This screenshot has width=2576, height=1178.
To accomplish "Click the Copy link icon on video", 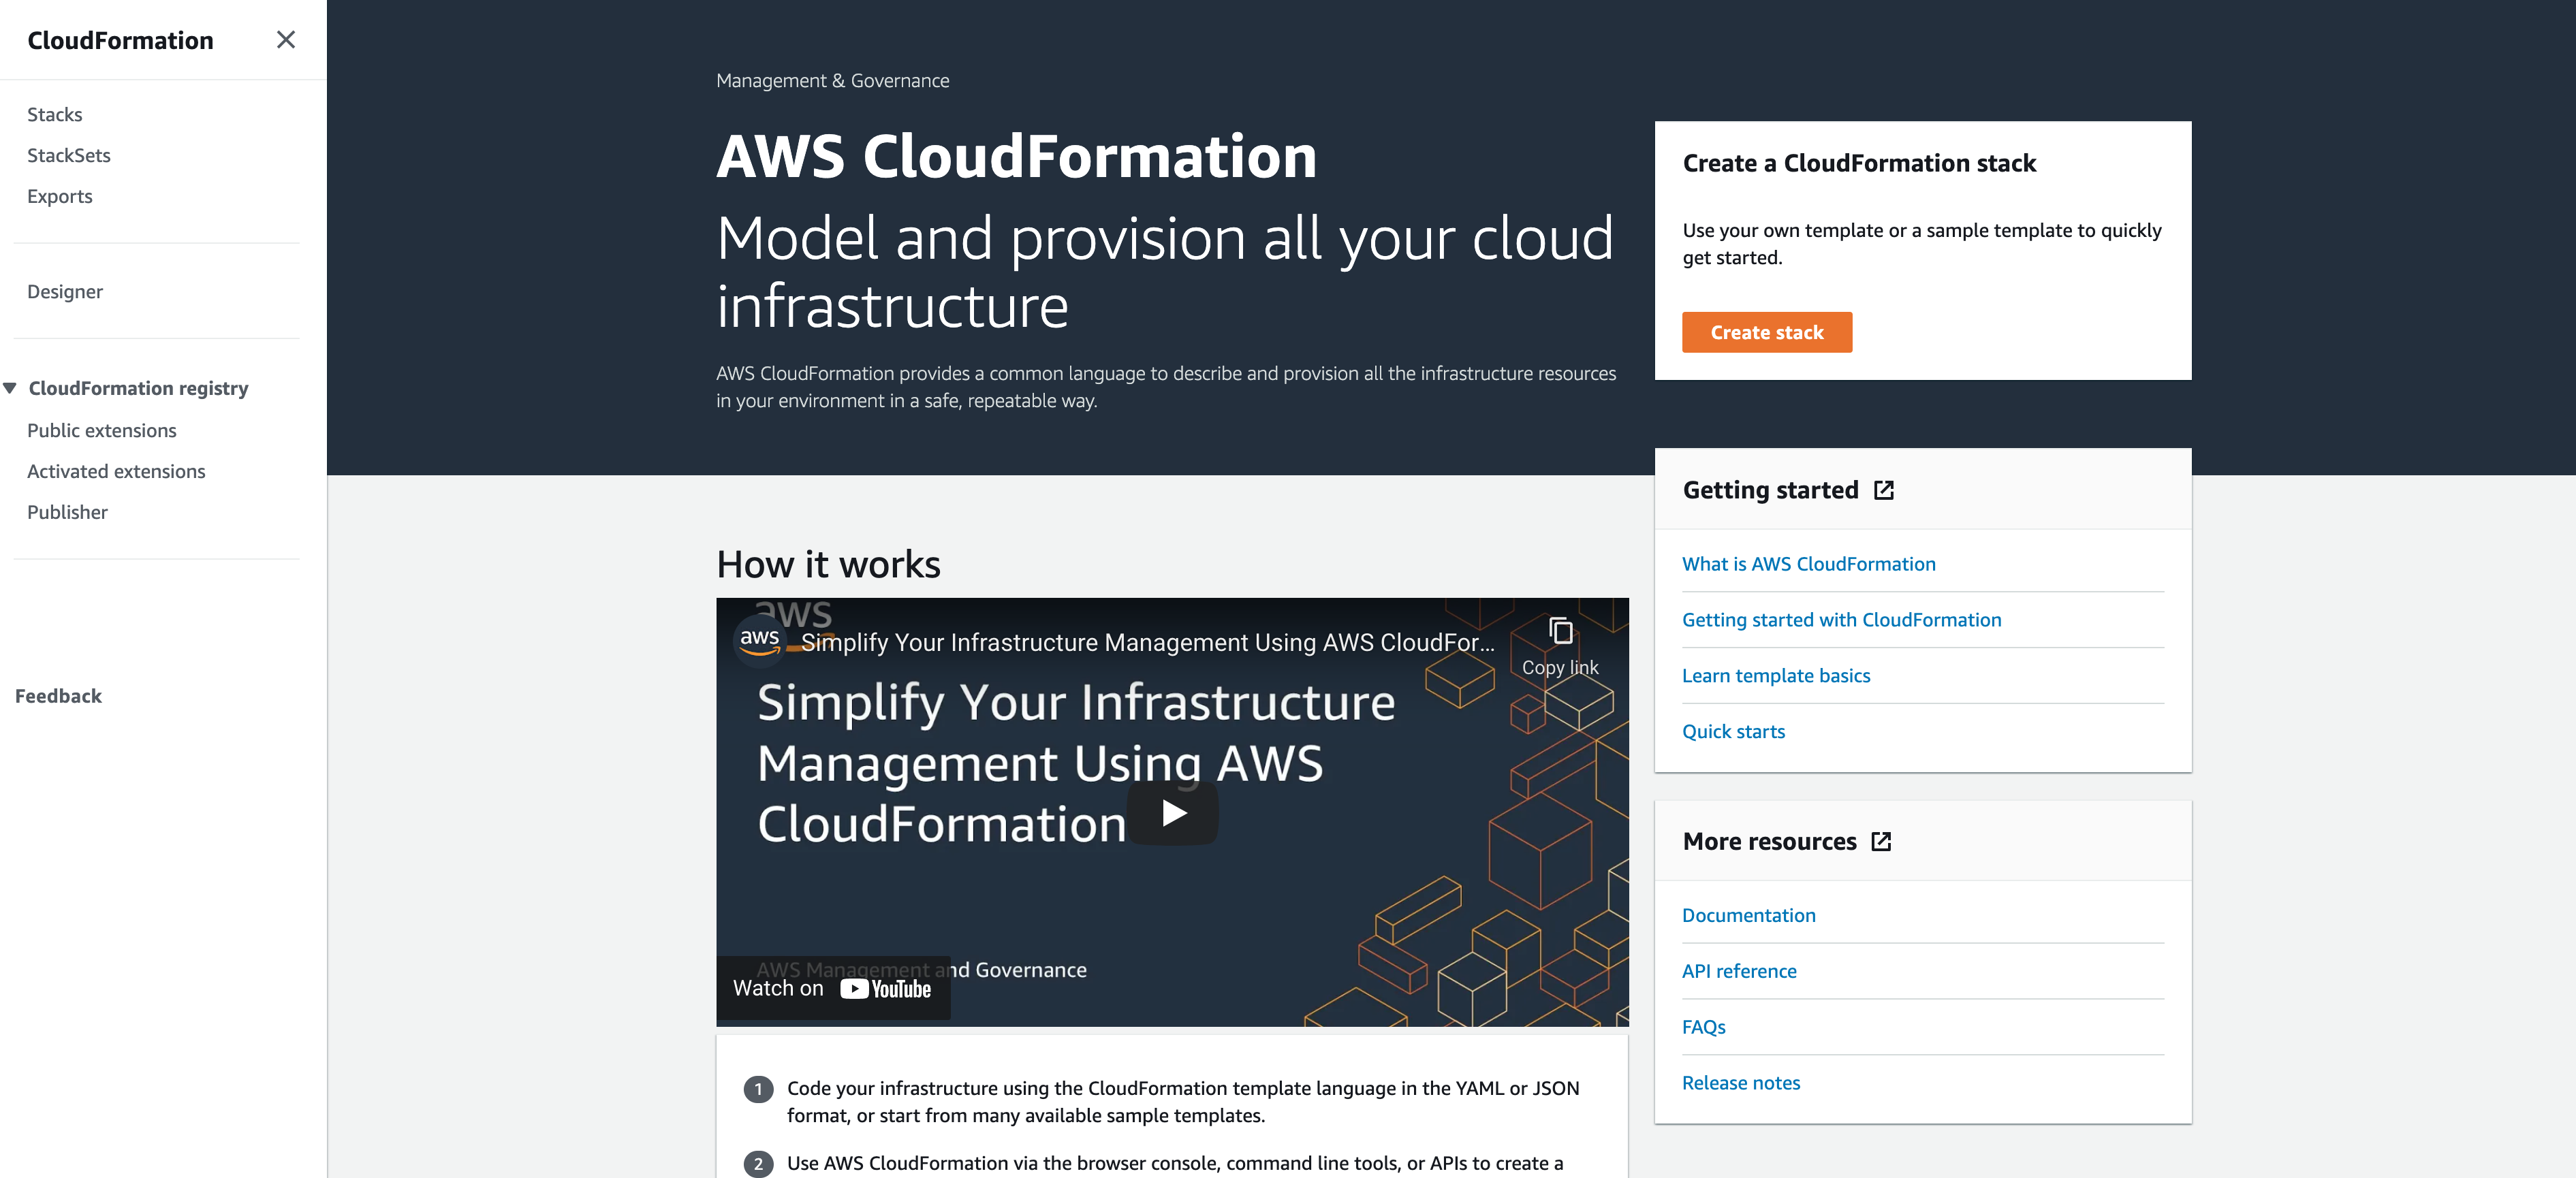I will pos(1559,631).
